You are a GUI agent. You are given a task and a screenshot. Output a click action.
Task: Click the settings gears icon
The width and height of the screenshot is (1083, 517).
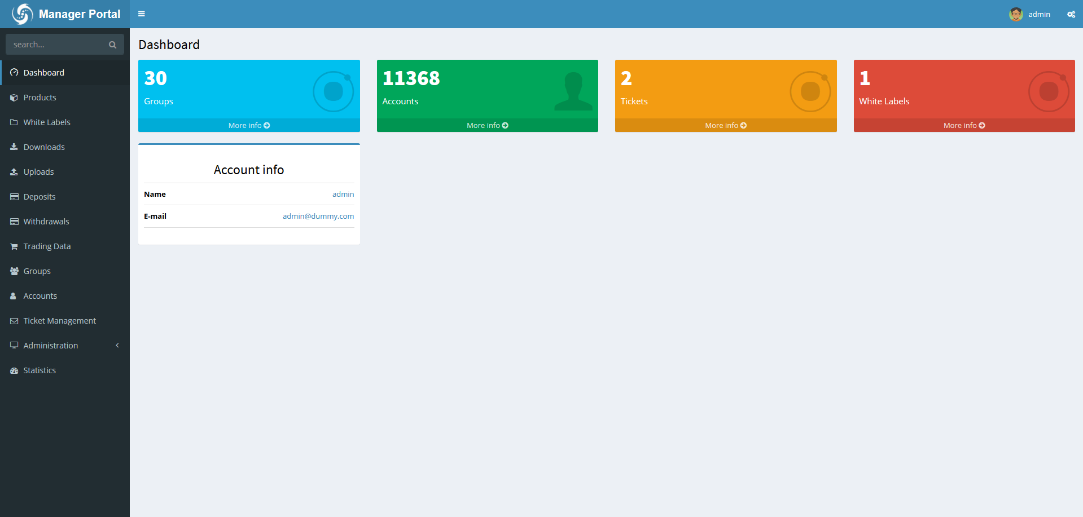click(1071, 14)
